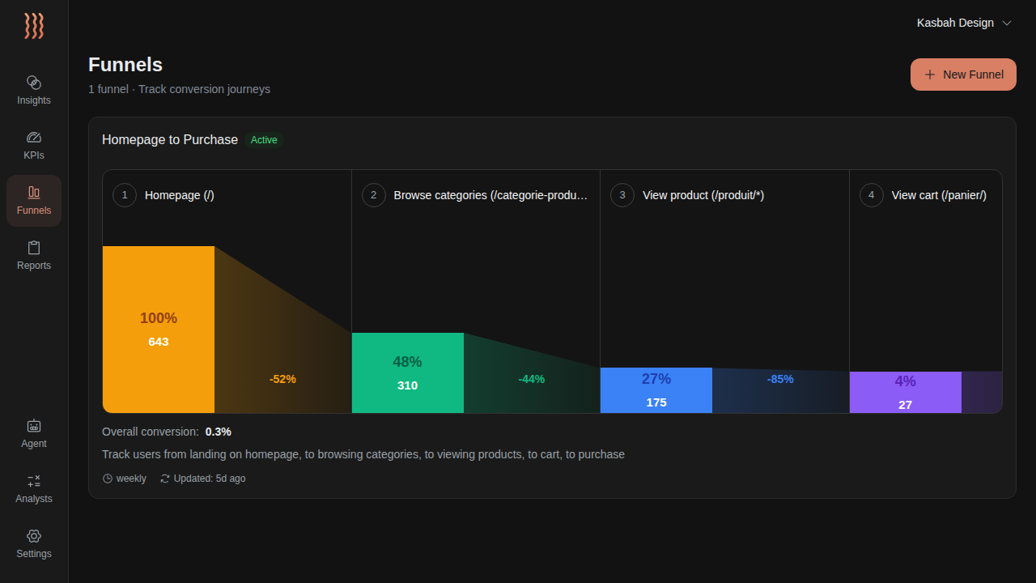Select the View product step header
Viewport: 1036px width, 583px height.
[703, 194]
